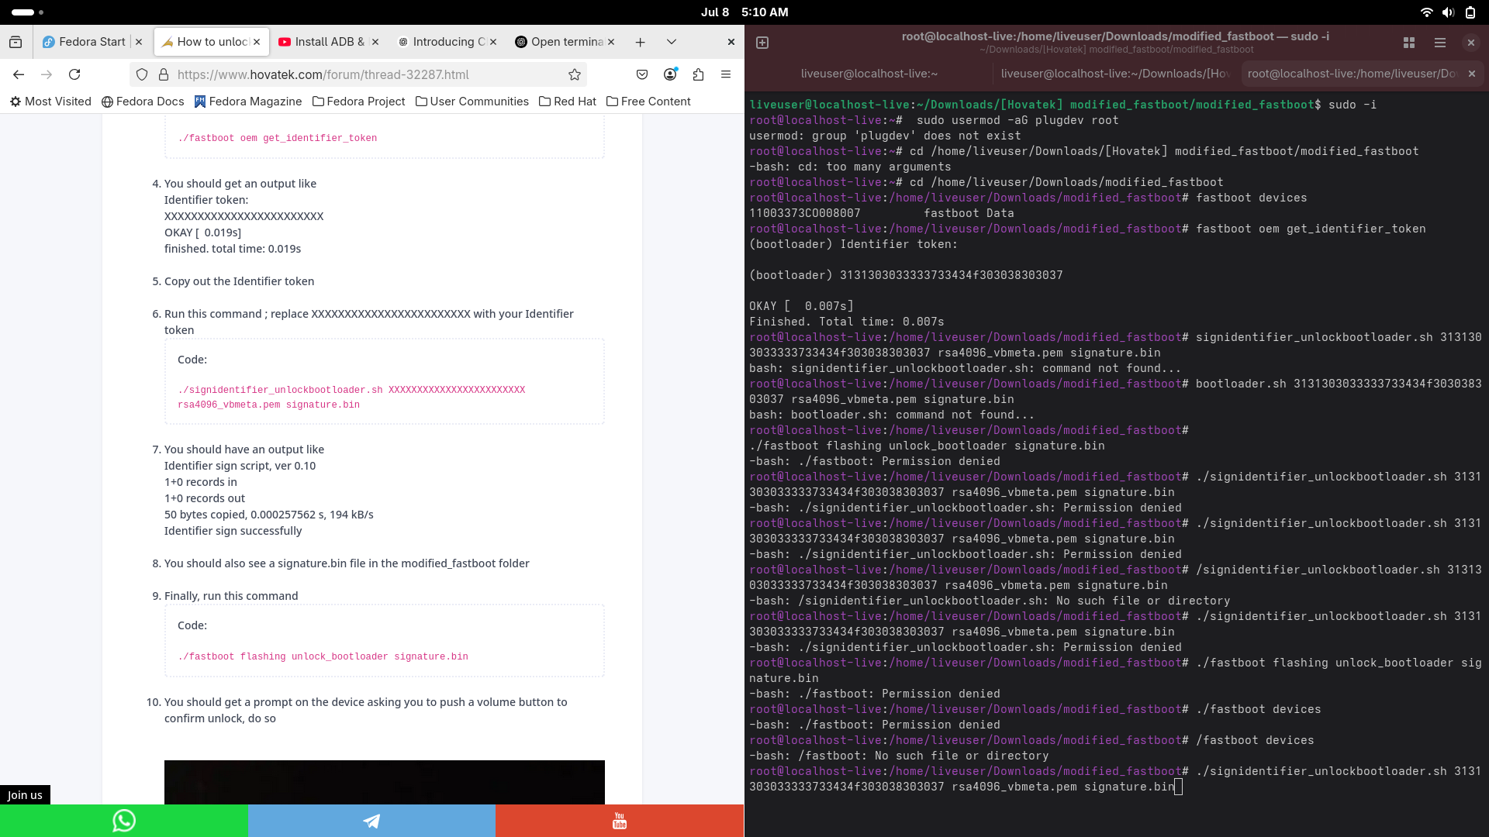The width and height of the screenshot is (1489, 837).
Task: Save page to Pocket
Action: point(642,74)
